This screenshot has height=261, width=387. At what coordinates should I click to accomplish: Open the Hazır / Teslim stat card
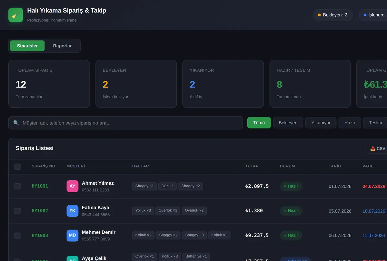(310, 84)
